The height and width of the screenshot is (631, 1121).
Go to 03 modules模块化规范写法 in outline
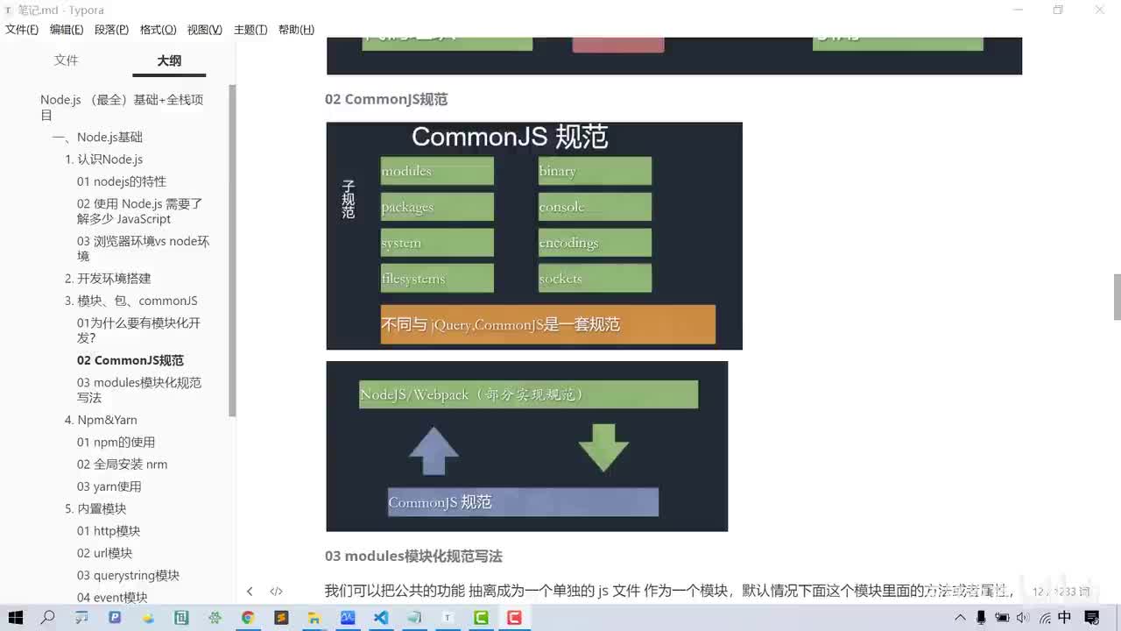[139, 390]
